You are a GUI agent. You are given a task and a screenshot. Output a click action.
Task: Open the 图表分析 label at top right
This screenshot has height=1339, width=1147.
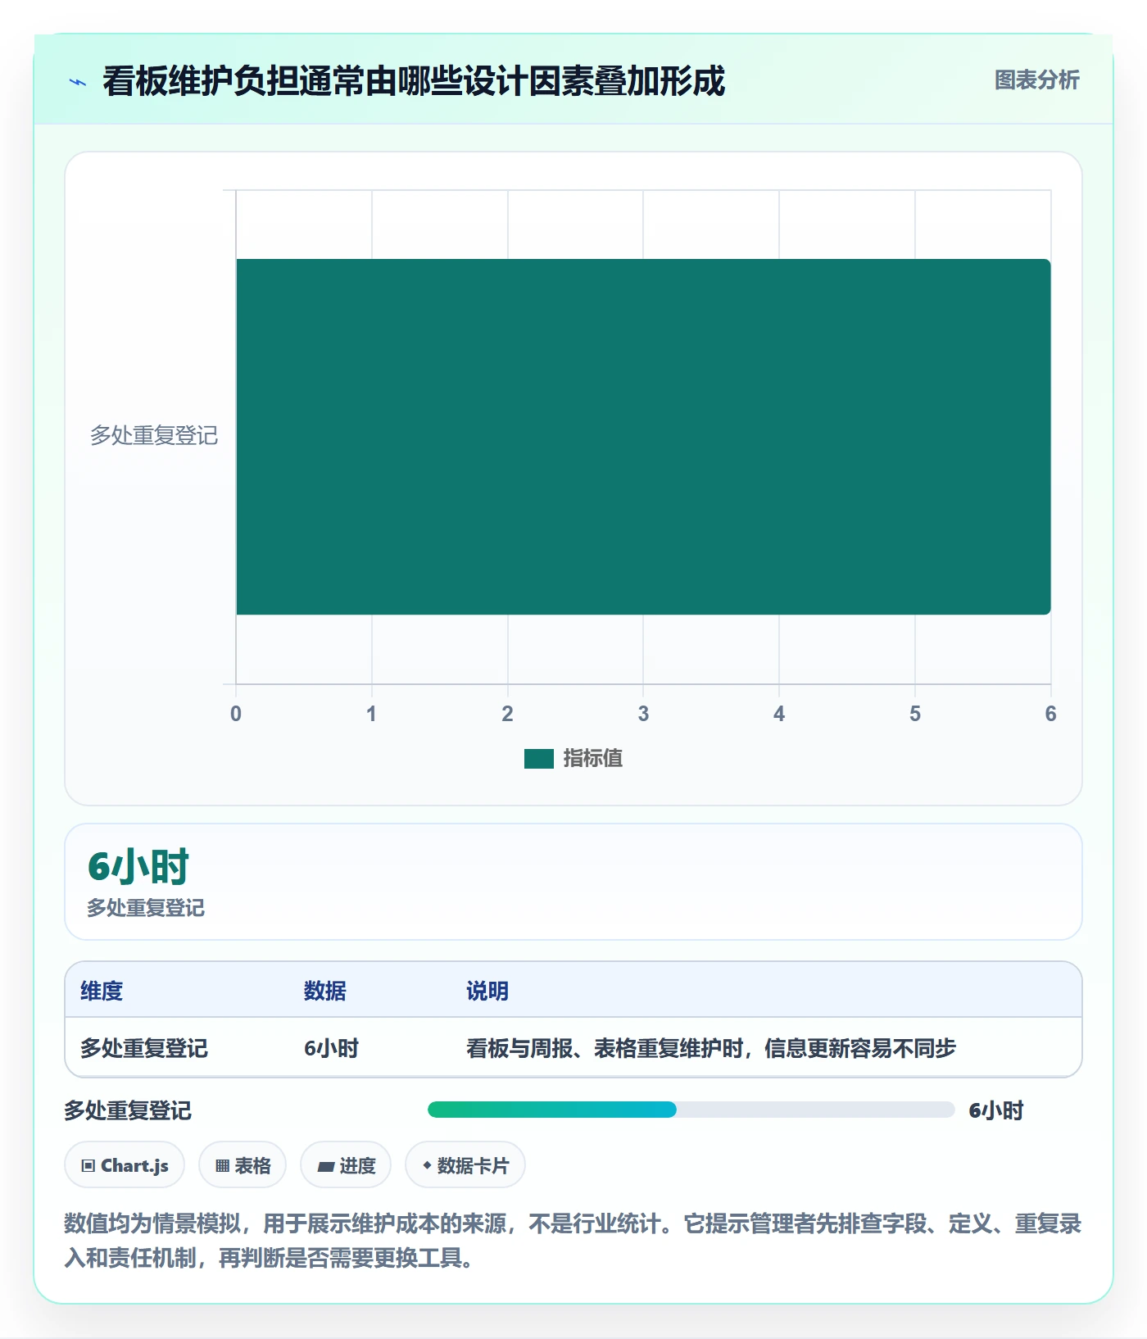coord(1036,80)
